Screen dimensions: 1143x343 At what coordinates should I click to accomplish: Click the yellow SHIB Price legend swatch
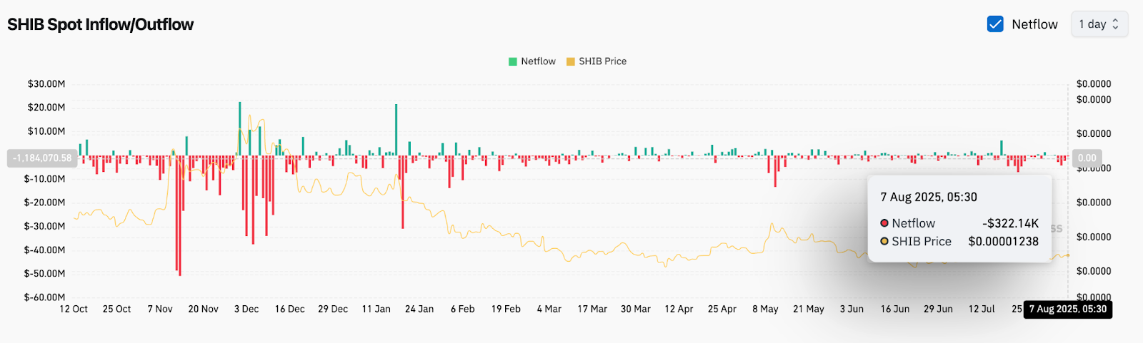(570, 61)
